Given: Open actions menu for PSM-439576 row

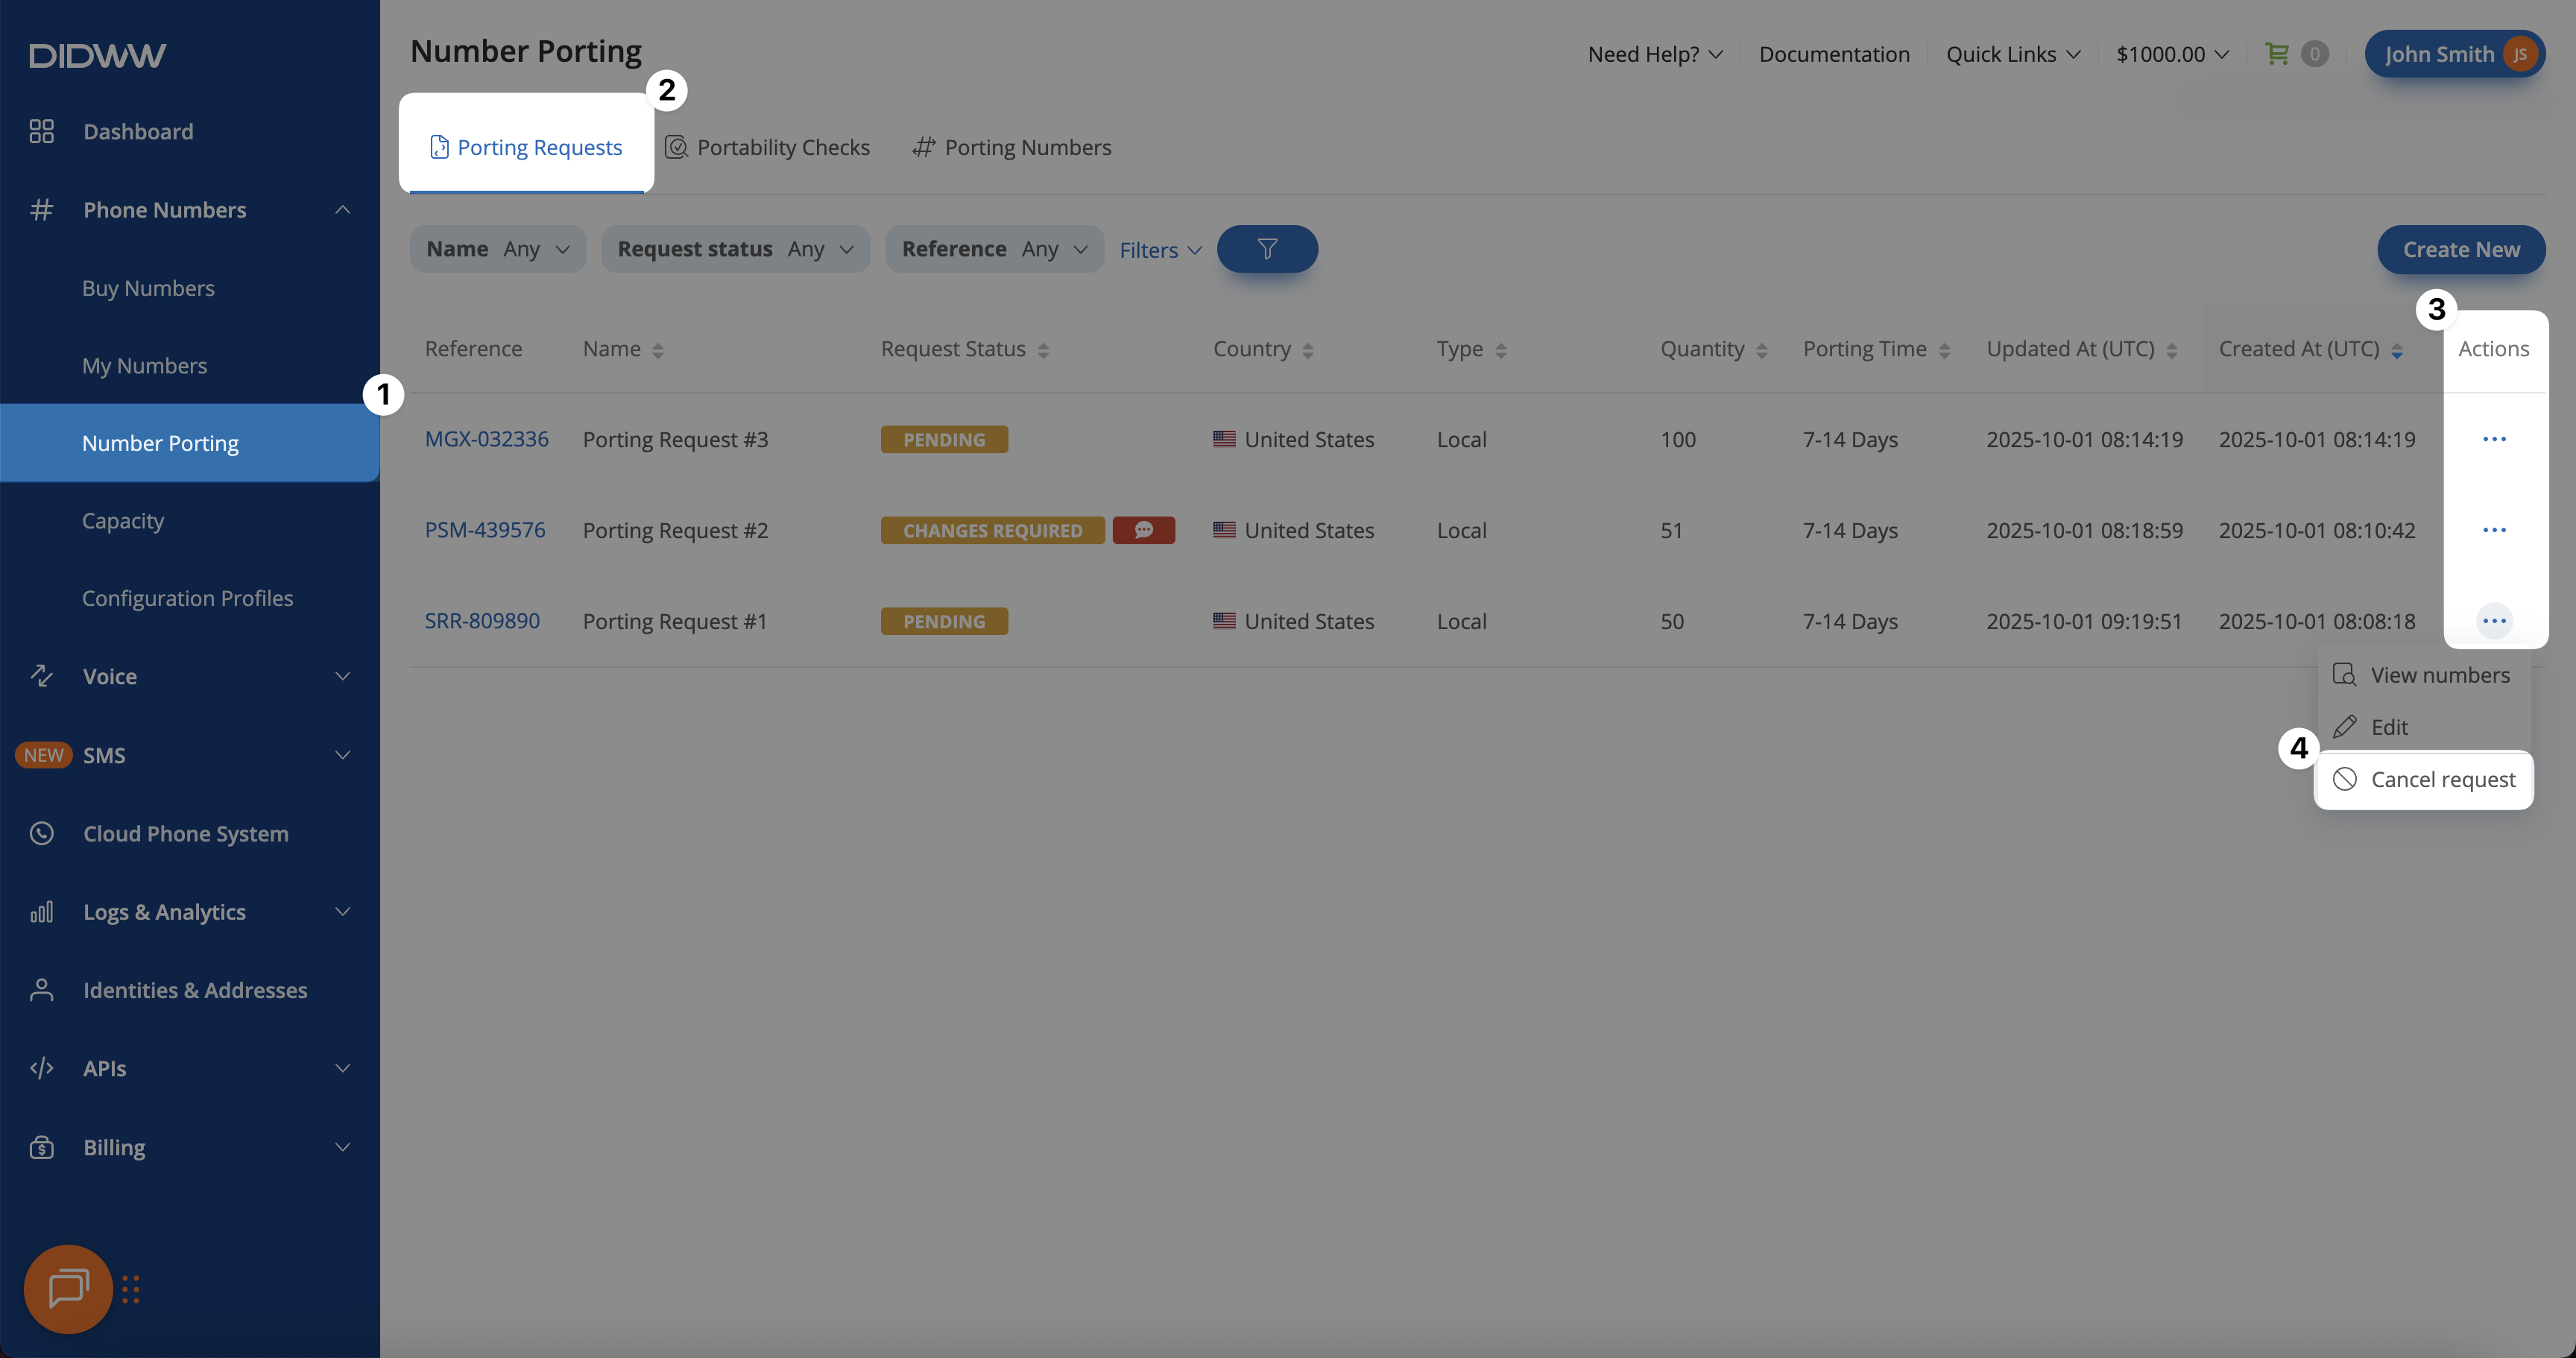Looking at the screenshot, I should pyautogui.click(x=2493, y=530).
